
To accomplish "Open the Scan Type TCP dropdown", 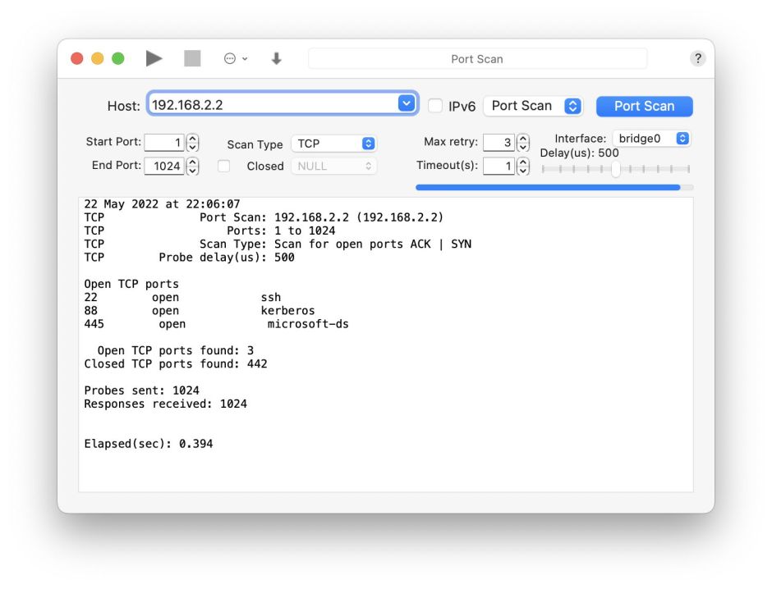I will tap(333, 144).
